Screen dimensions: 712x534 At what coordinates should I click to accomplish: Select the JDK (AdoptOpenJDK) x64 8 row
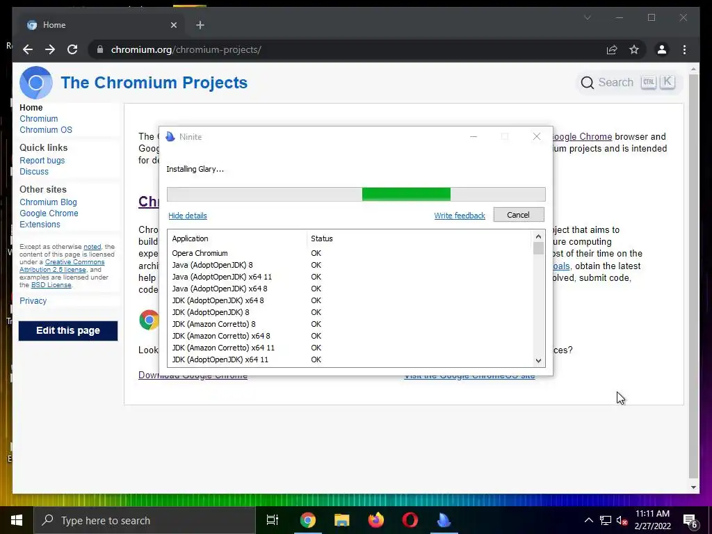[x=350, y=300]
